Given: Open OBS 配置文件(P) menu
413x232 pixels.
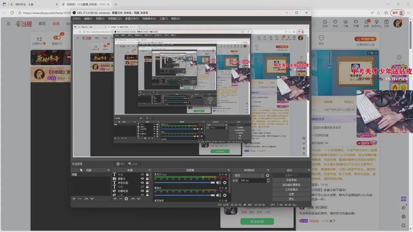Looking at the screenshot, I should click(x=132, y=19).
